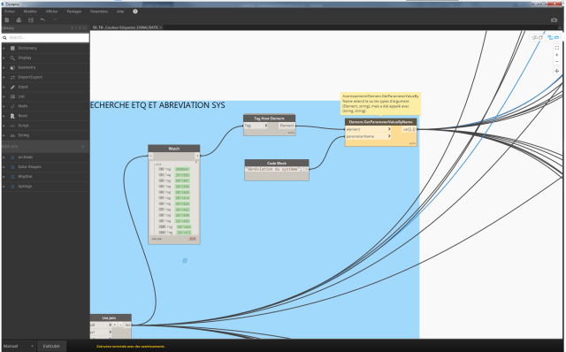Expand the Rhythm add-on
Viewport: 566px width, 352px height.
pos(4,177)
